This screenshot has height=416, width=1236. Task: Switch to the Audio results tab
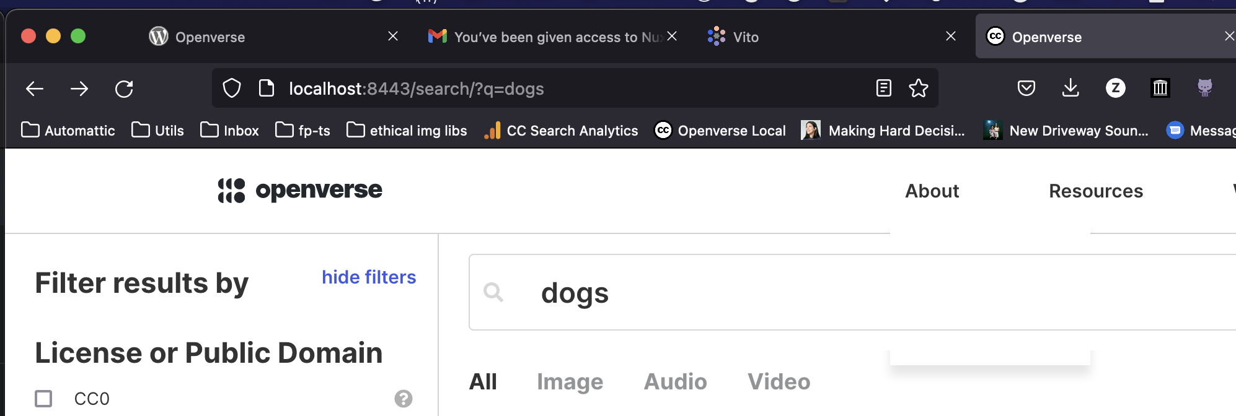(675, 381)
